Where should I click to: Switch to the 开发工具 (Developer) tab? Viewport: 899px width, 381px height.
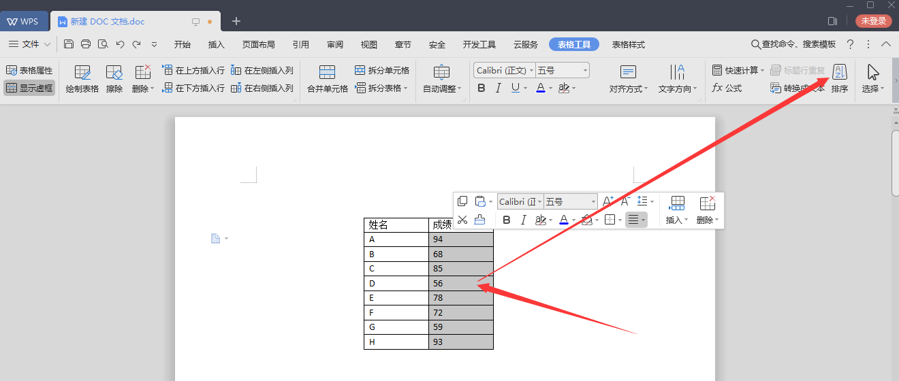pos(479,44)
